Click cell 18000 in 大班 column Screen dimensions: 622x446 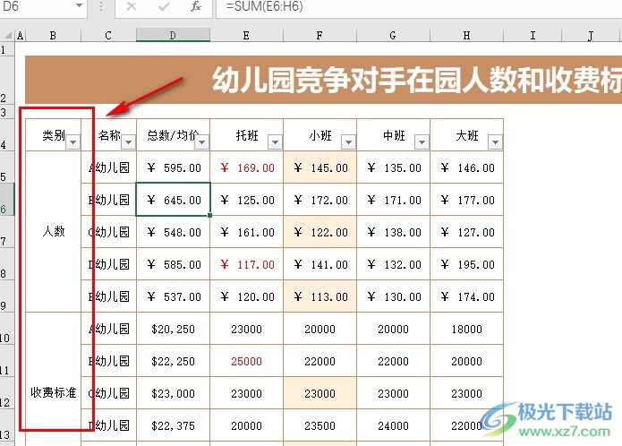point(466,329)
